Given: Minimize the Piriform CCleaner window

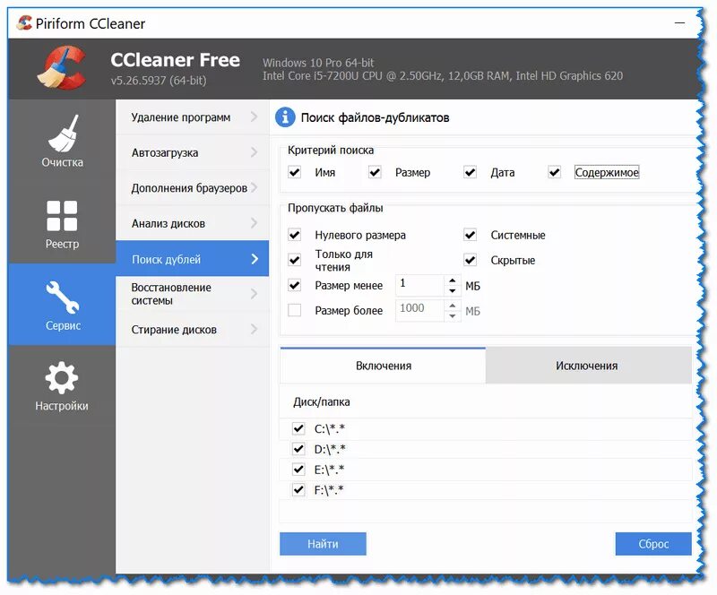Looking at the screenshot, I should tap(679, 23).
